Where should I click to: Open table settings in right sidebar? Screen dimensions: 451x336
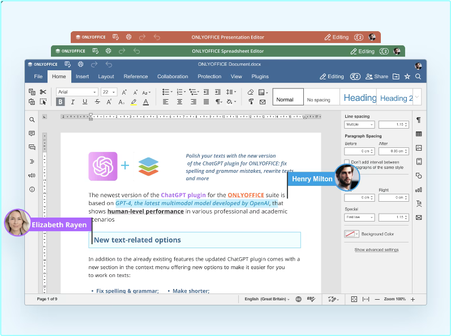419,134
